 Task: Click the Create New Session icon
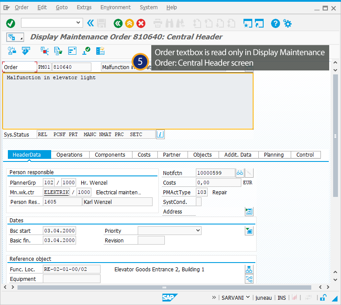248,23
